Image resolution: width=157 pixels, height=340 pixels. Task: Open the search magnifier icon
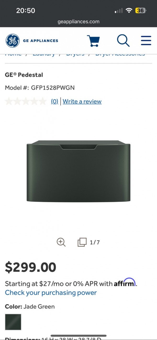point(123,40)
